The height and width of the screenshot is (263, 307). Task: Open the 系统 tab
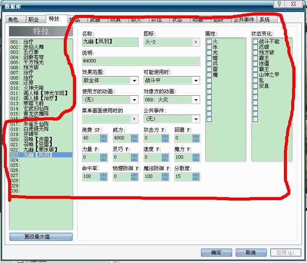tap(267, 19)
